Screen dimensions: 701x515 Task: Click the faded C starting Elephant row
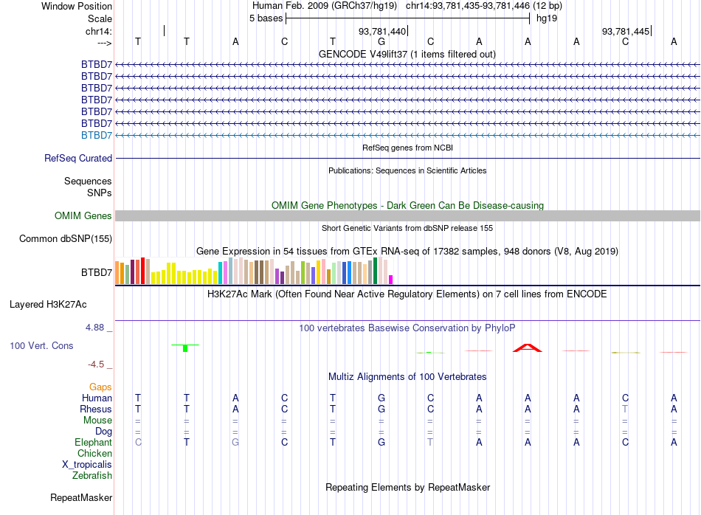pyautogui.click(x=138, y=443)
